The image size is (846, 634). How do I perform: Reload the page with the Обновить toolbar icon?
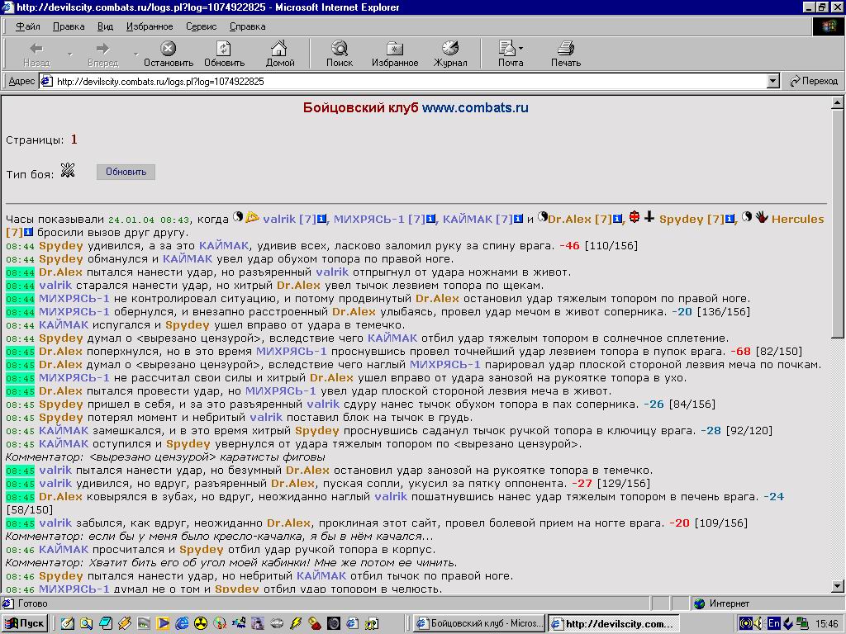pyautogui.click(x=224, y=54)
